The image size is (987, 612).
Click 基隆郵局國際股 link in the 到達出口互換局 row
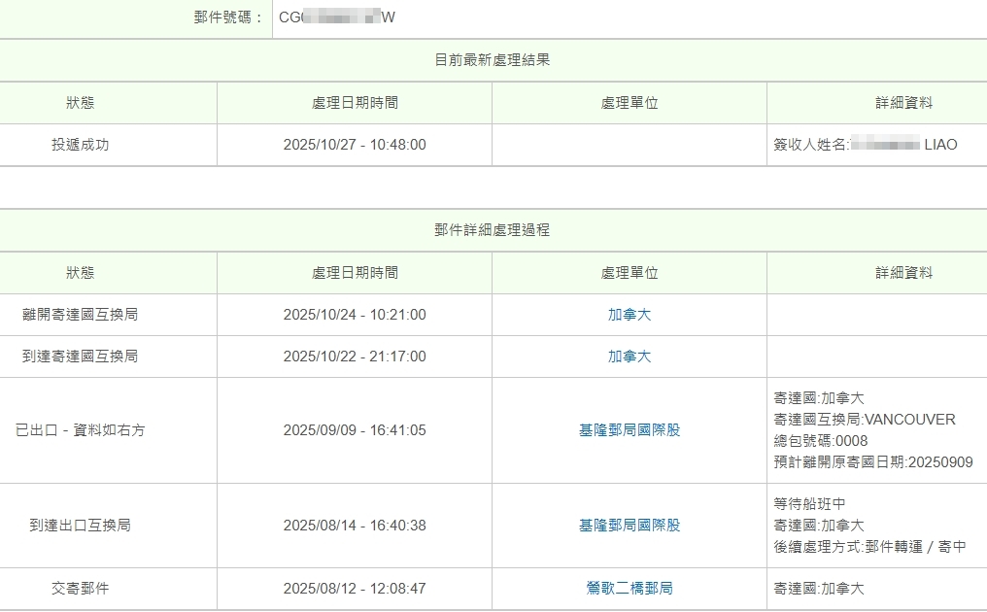(630, 526)
